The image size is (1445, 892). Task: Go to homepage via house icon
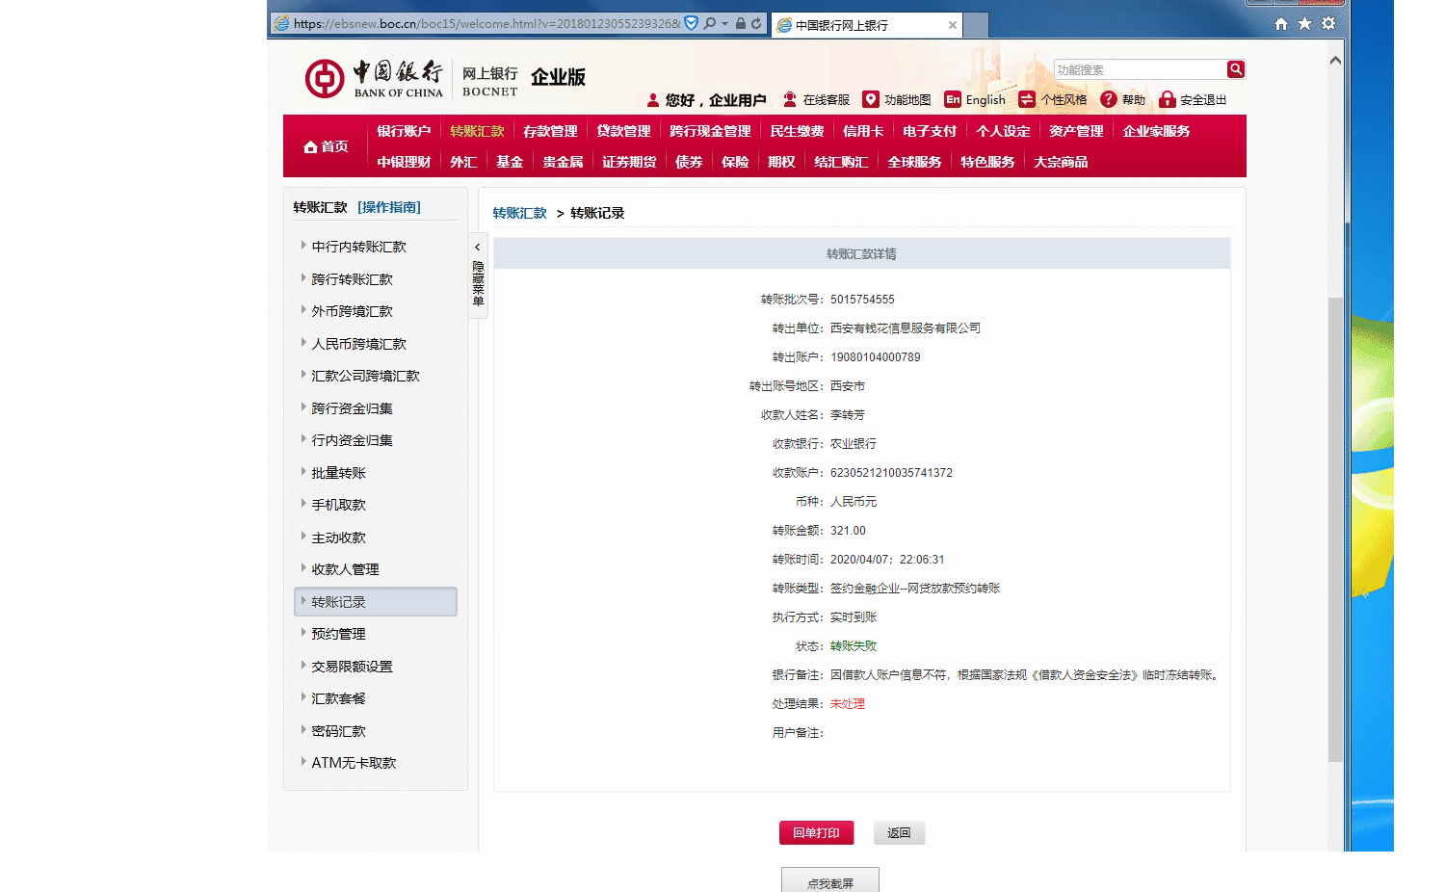310,146
